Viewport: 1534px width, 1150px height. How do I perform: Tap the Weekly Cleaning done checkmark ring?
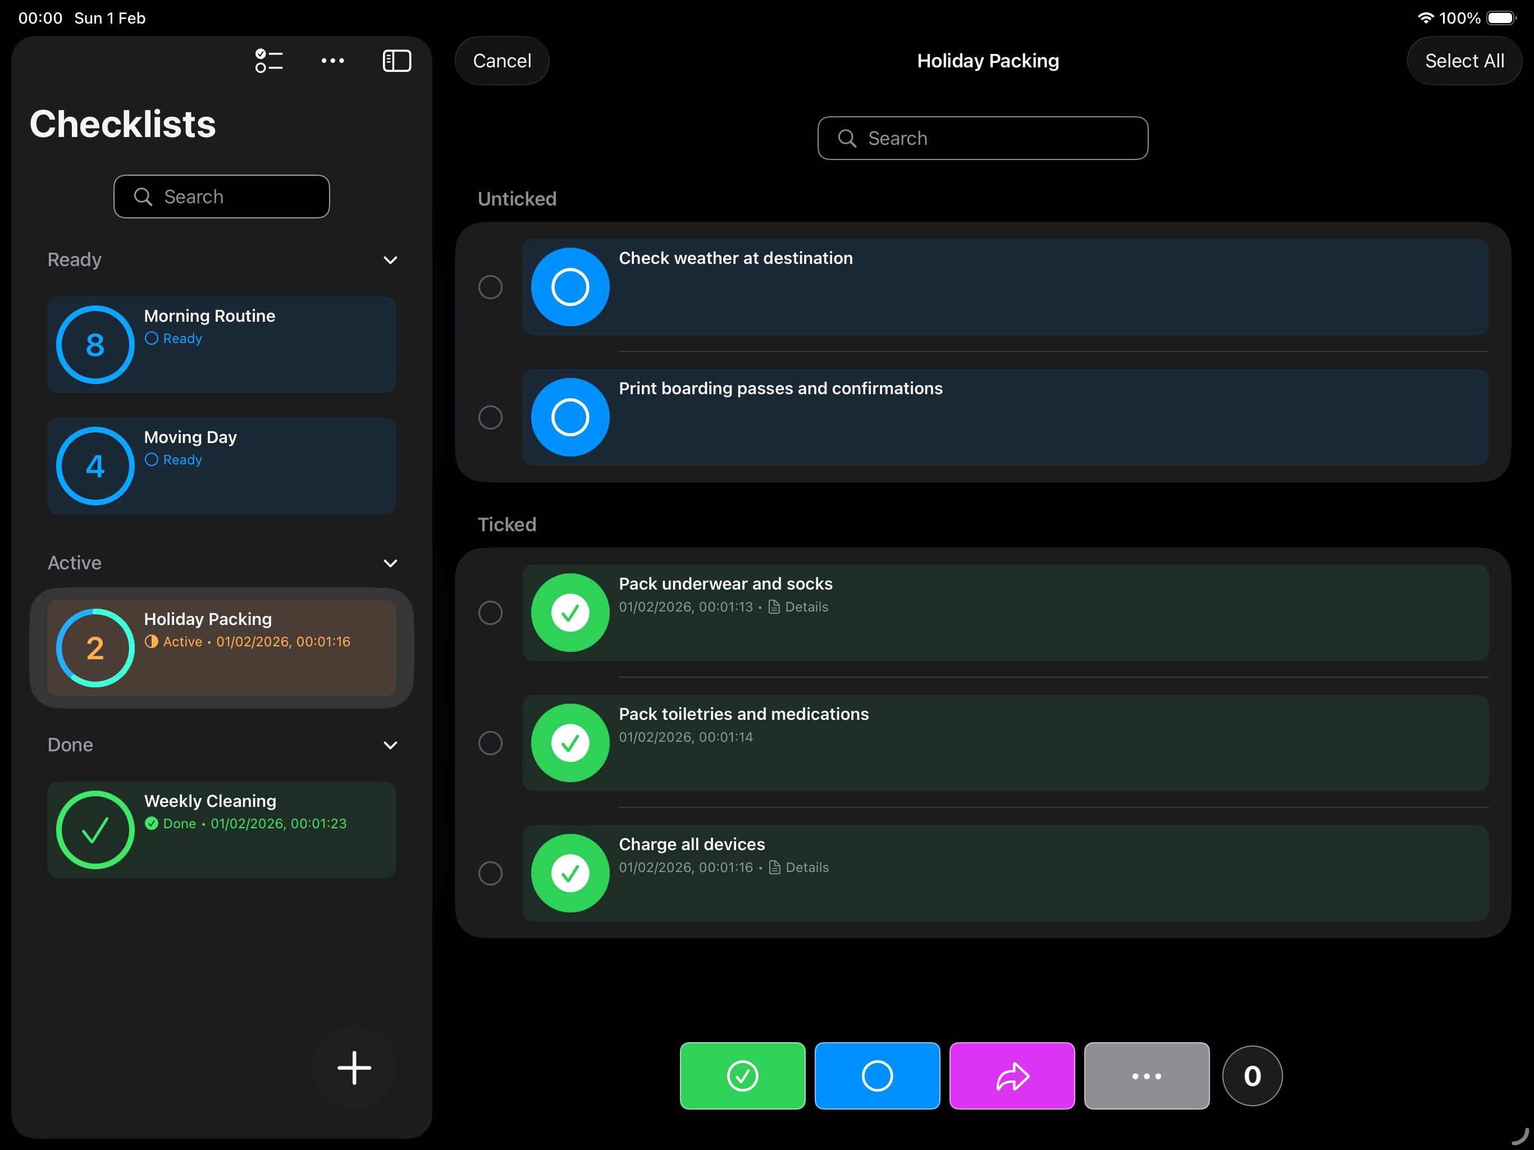coord(95,829)
